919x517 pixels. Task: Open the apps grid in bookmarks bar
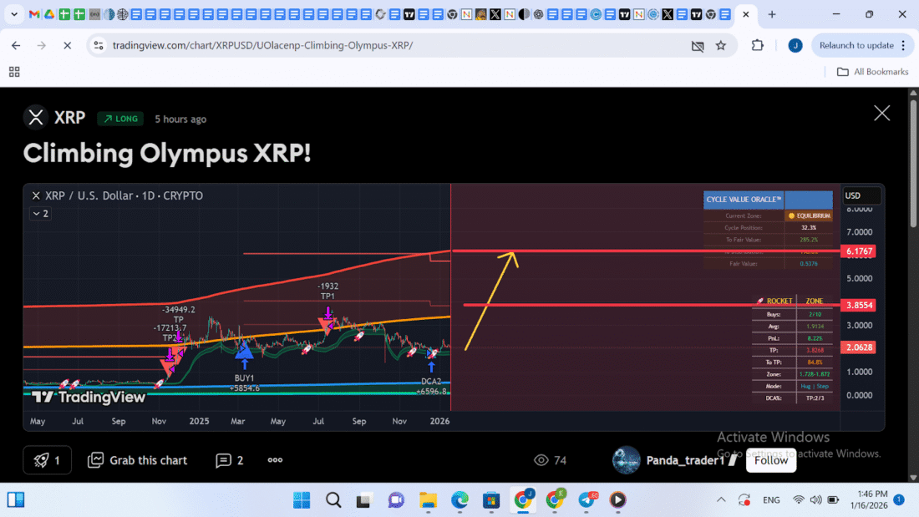tap(14, 72)
